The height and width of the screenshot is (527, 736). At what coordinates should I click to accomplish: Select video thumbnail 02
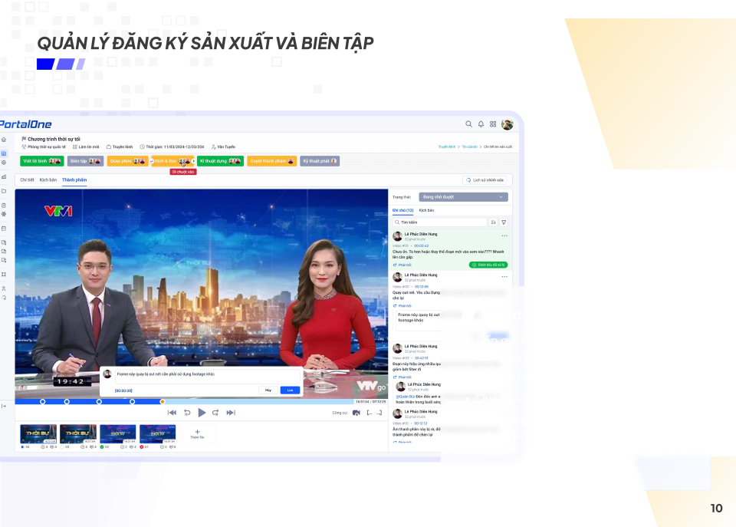[118, 434]
